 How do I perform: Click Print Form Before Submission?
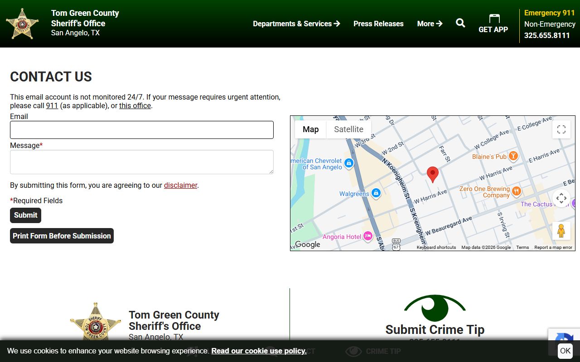tap(62, 236)
